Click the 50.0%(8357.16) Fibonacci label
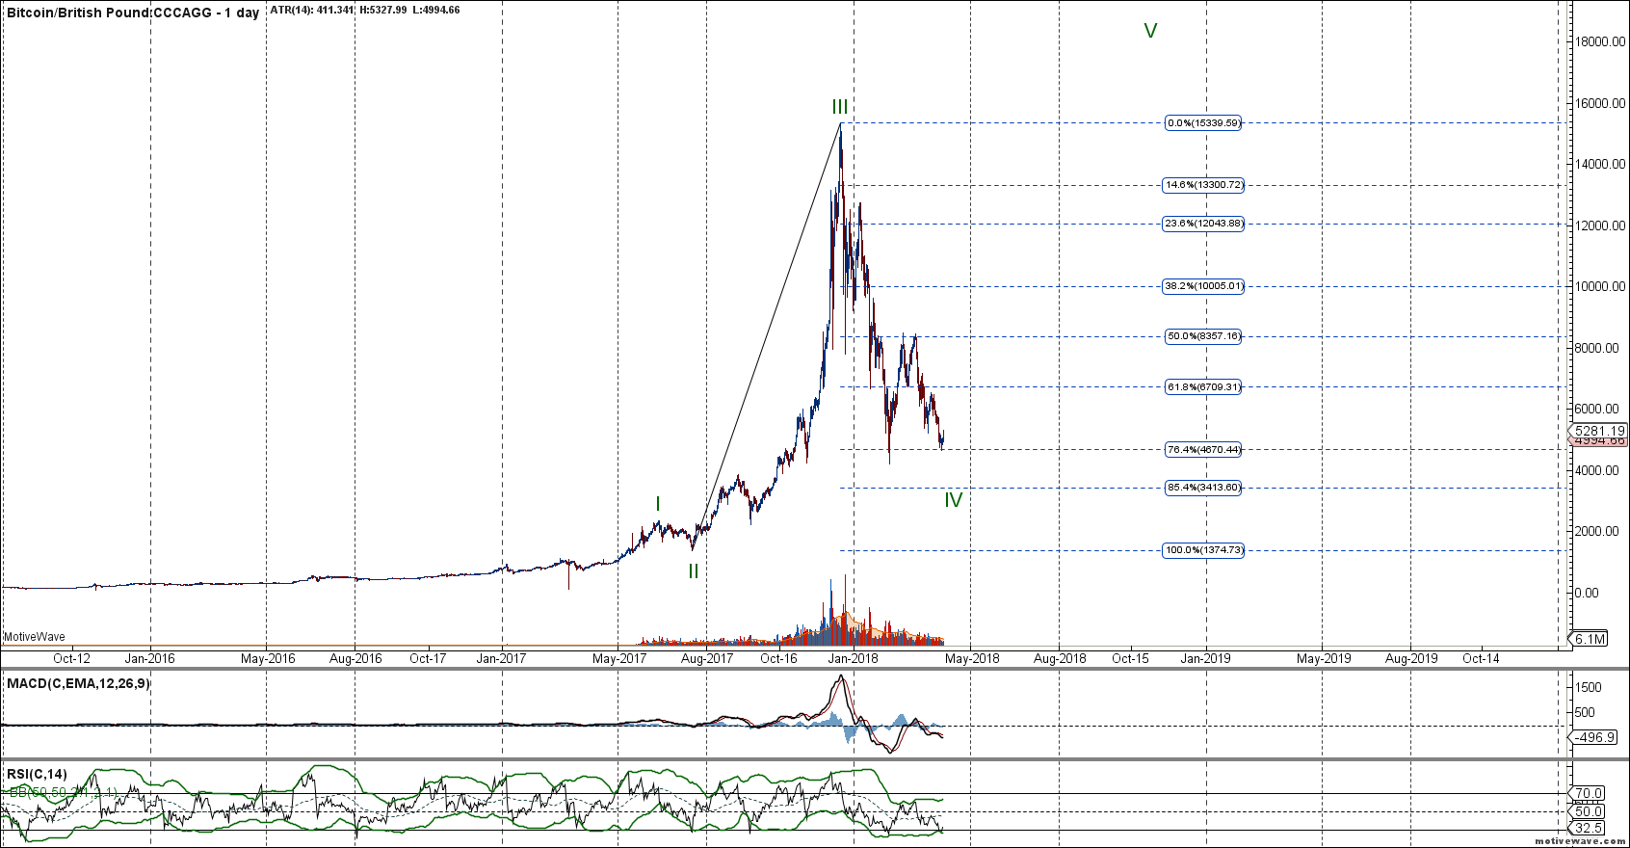 [1203, 336]
